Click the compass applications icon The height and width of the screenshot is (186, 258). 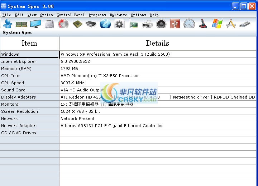pos(231,24)
